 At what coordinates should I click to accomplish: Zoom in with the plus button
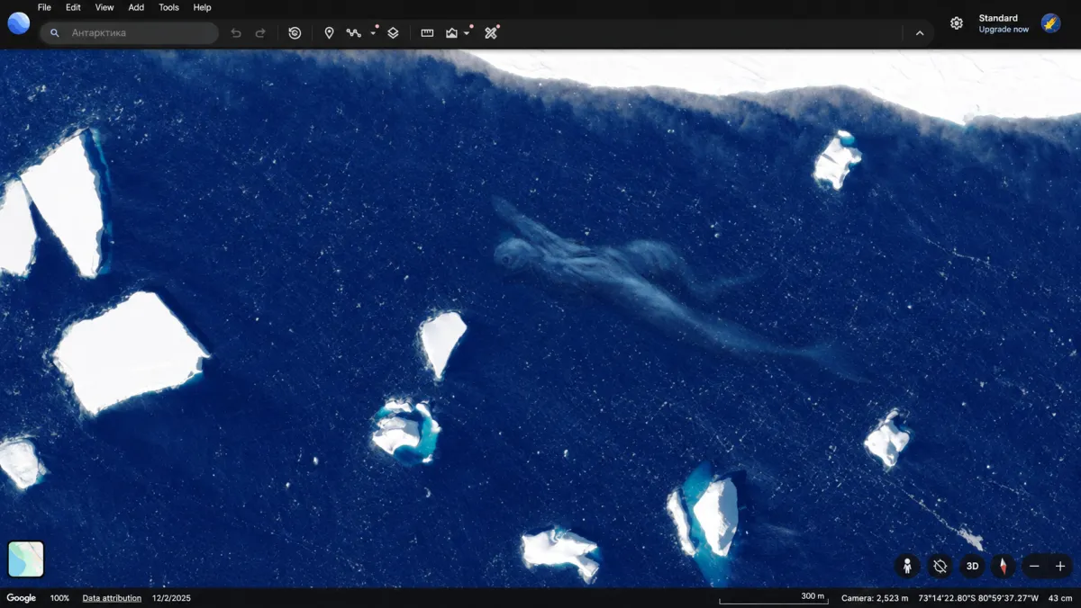click(1060, 566)
